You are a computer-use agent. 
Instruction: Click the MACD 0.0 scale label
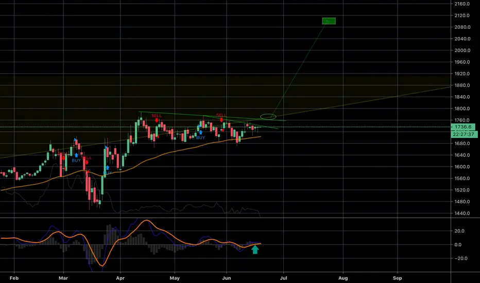coord(458,245)
